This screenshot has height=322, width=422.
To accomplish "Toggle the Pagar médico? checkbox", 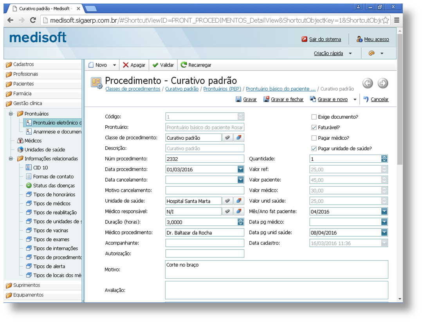I will (x=314, y=138).
